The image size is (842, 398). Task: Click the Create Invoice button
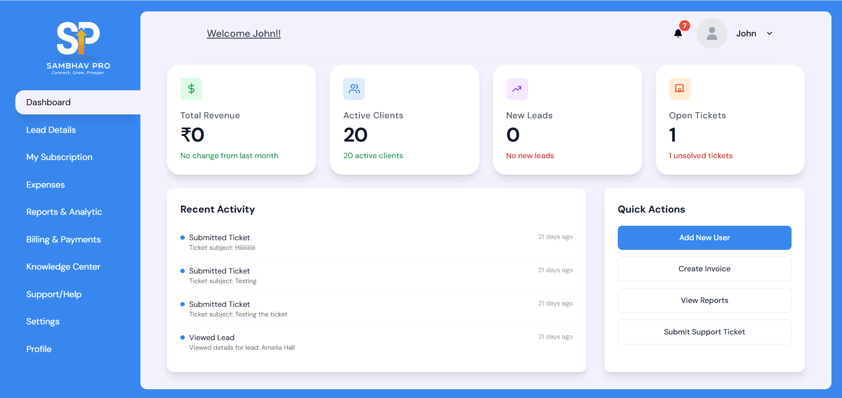point(704,269)
